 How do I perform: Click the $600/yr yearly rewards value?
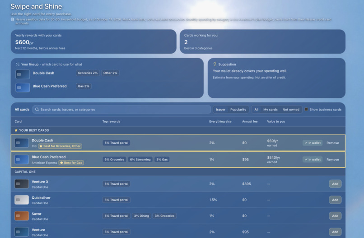click(24, 42)
